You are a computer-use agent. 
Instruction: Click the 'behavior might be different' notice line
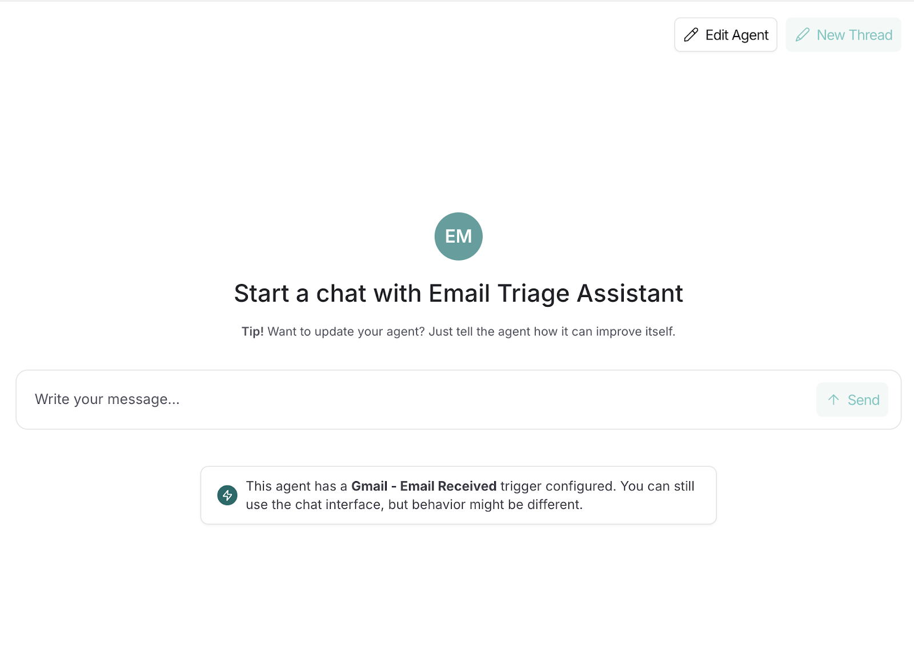(x=414, y=505)
